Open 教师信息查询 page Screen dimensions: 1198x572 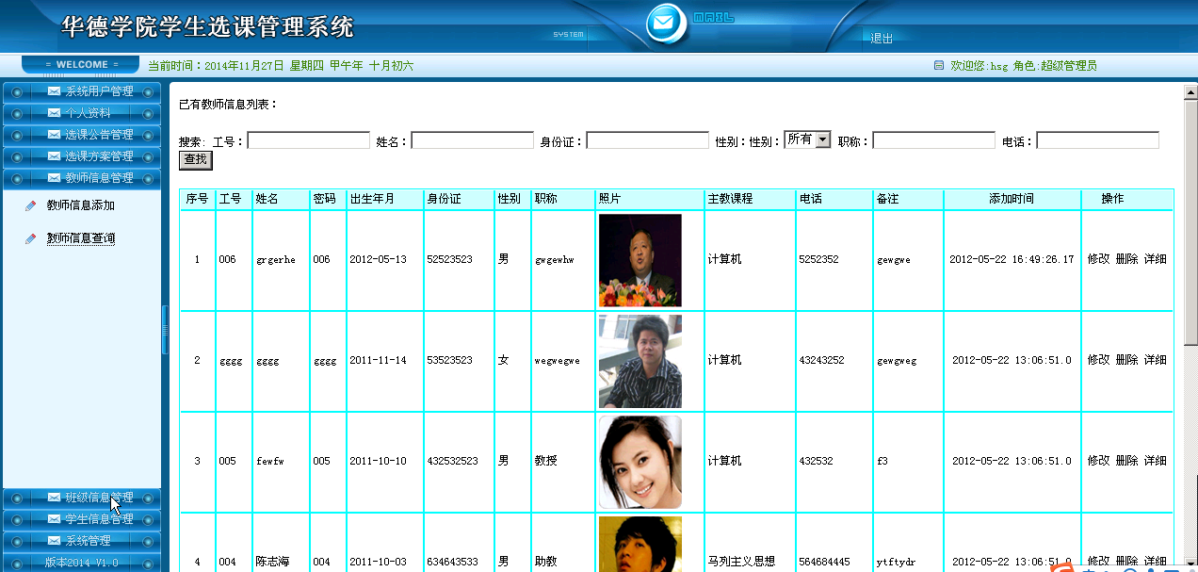(x=81, y=239)
